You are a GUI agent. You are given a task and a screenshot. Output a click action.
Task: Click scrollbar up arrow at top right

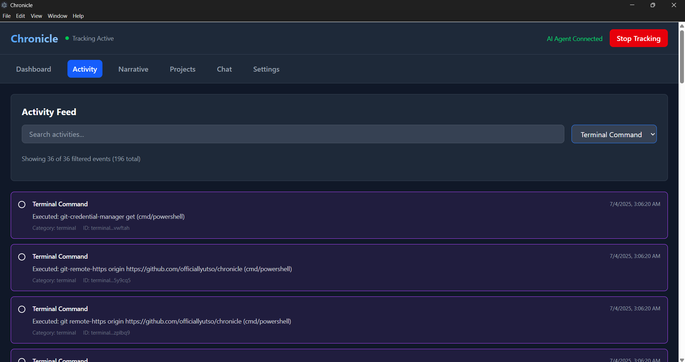(682, 26)
